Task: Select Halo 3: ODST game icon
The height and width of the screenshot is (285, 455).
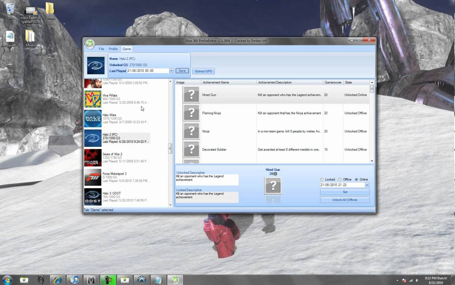Action: (93, 197)
